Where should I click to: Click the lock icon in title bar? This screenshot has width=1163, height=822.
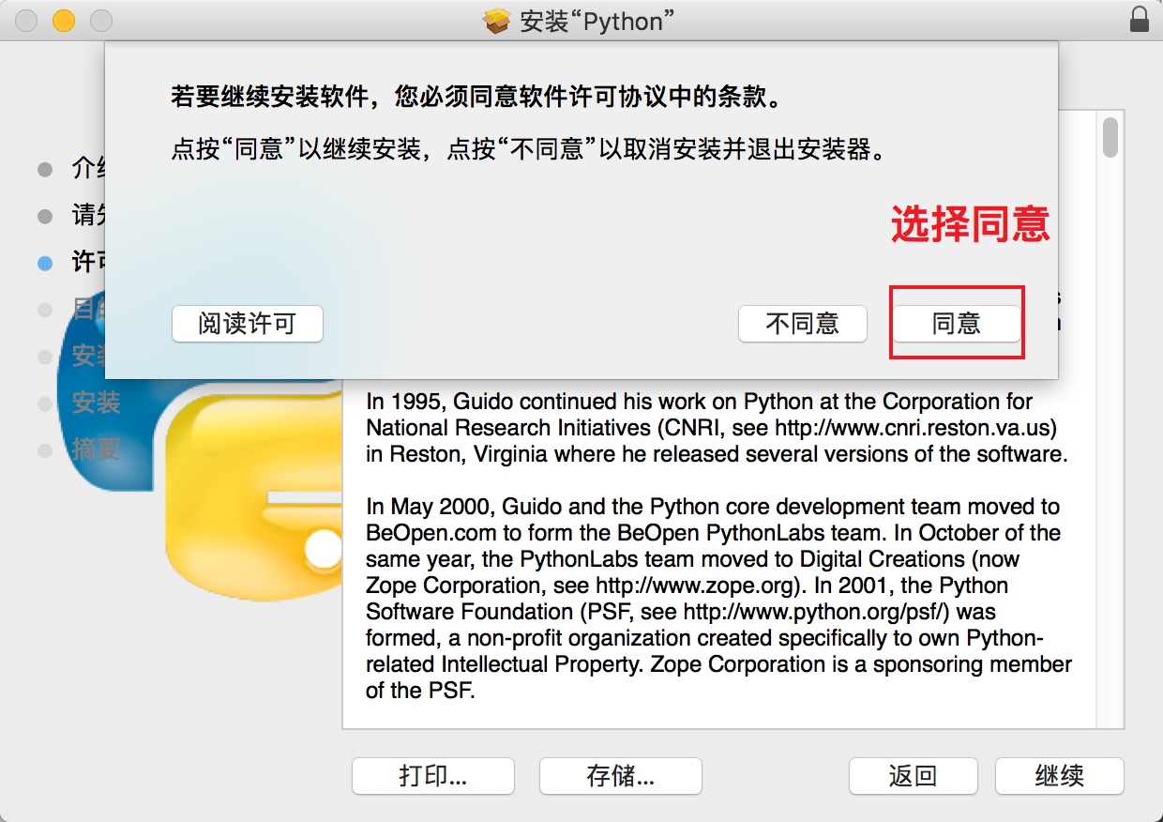[1139, 20]
